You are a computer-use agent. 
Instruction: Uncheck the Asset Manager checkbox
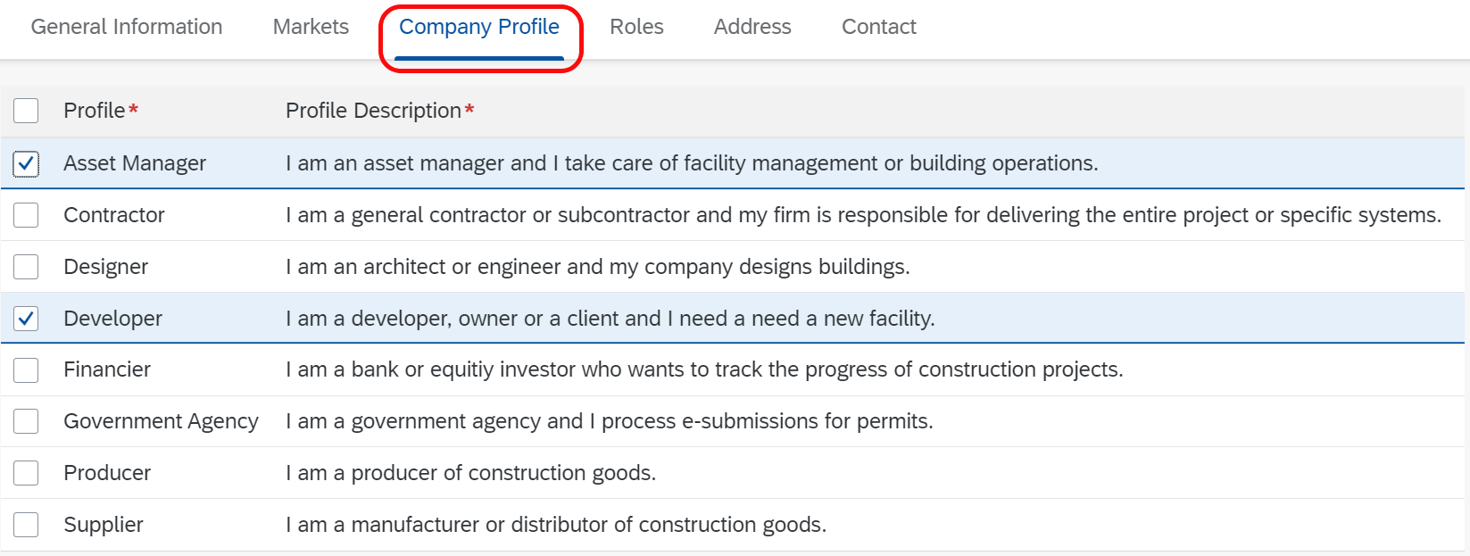point(26,163)
